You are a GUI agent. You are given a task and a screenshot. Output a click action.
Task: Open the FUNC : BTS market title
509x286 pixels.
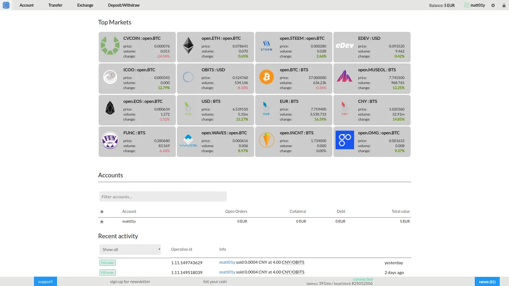(134, 133)
